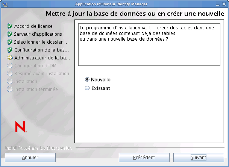229x167 pixels.
Task: Close the Identity Manager installer window
Action: (x=224, y=4)
